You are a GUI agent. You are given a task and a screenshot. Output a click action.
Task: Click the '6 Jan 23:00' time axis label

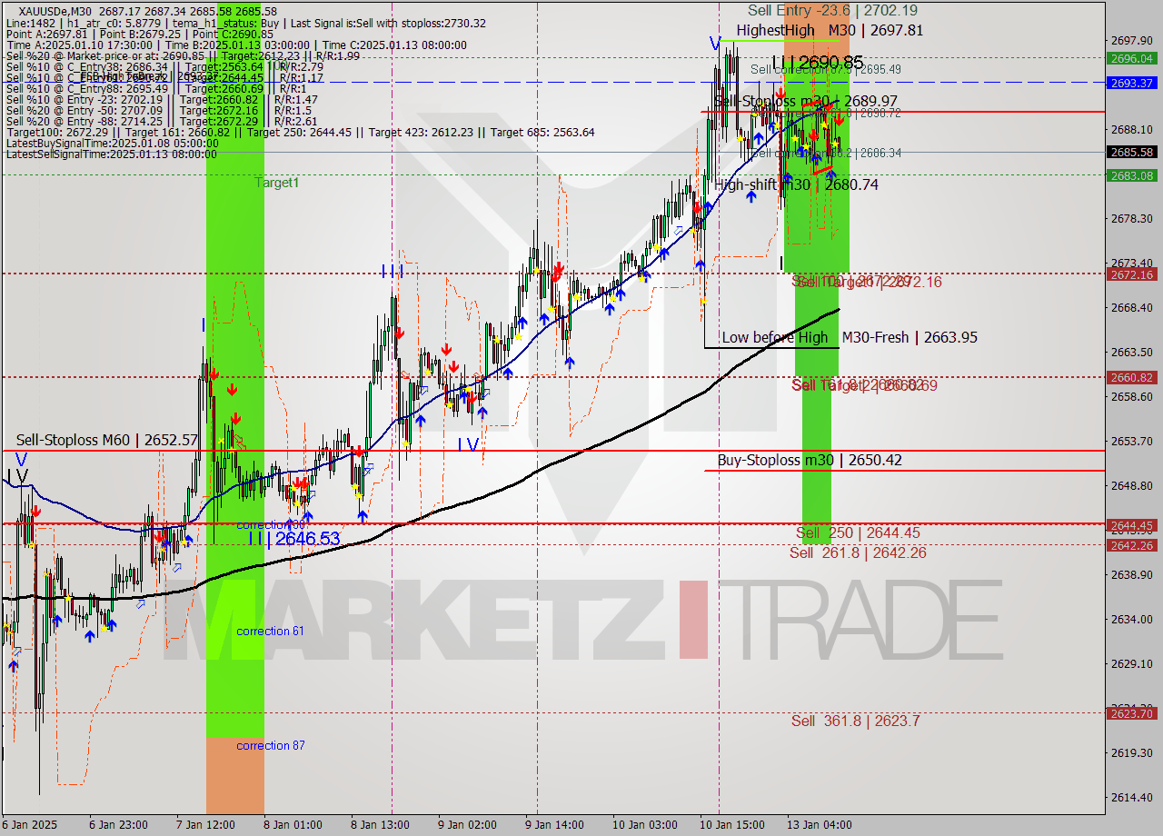click(118, 825)
